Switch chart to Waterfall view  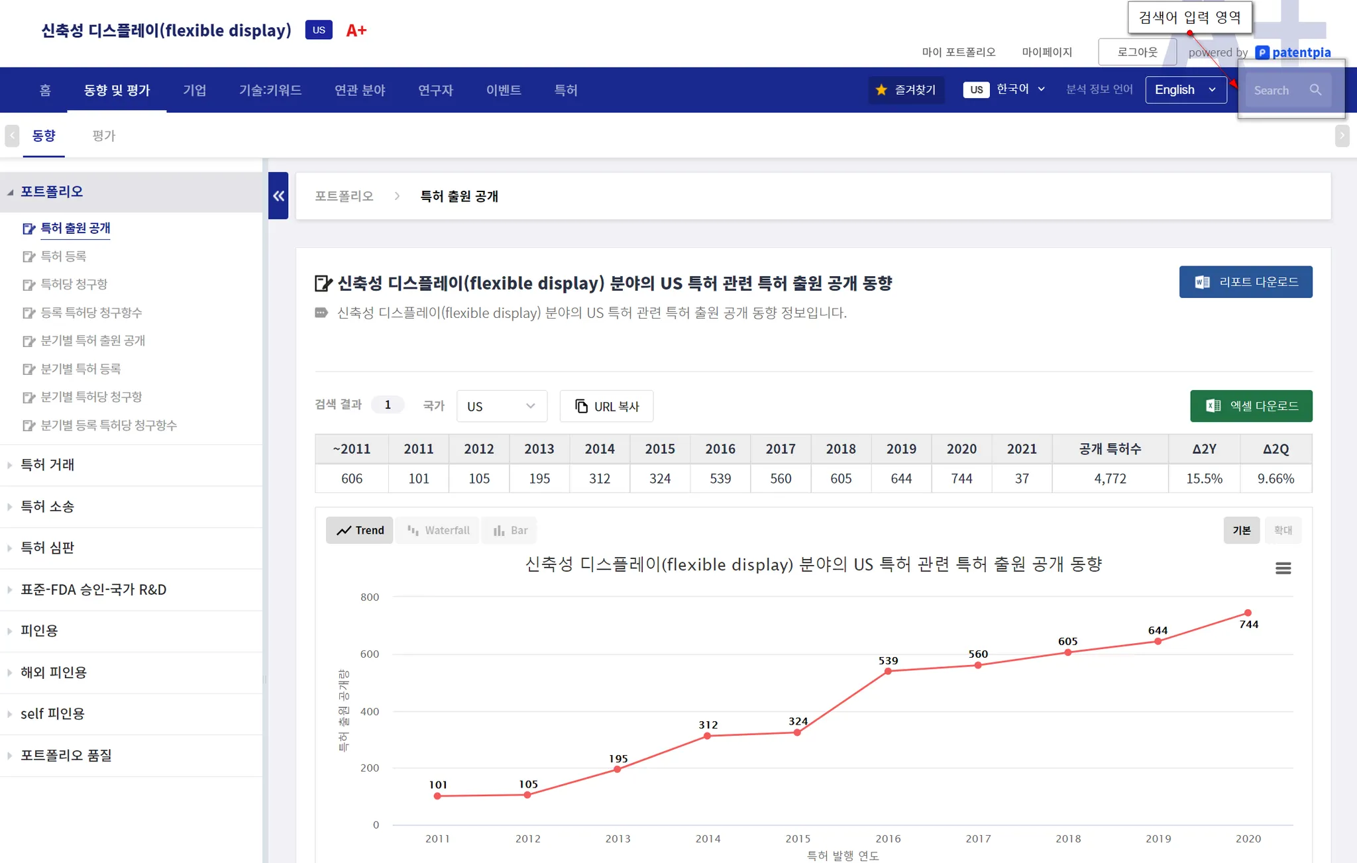[438, 531]
